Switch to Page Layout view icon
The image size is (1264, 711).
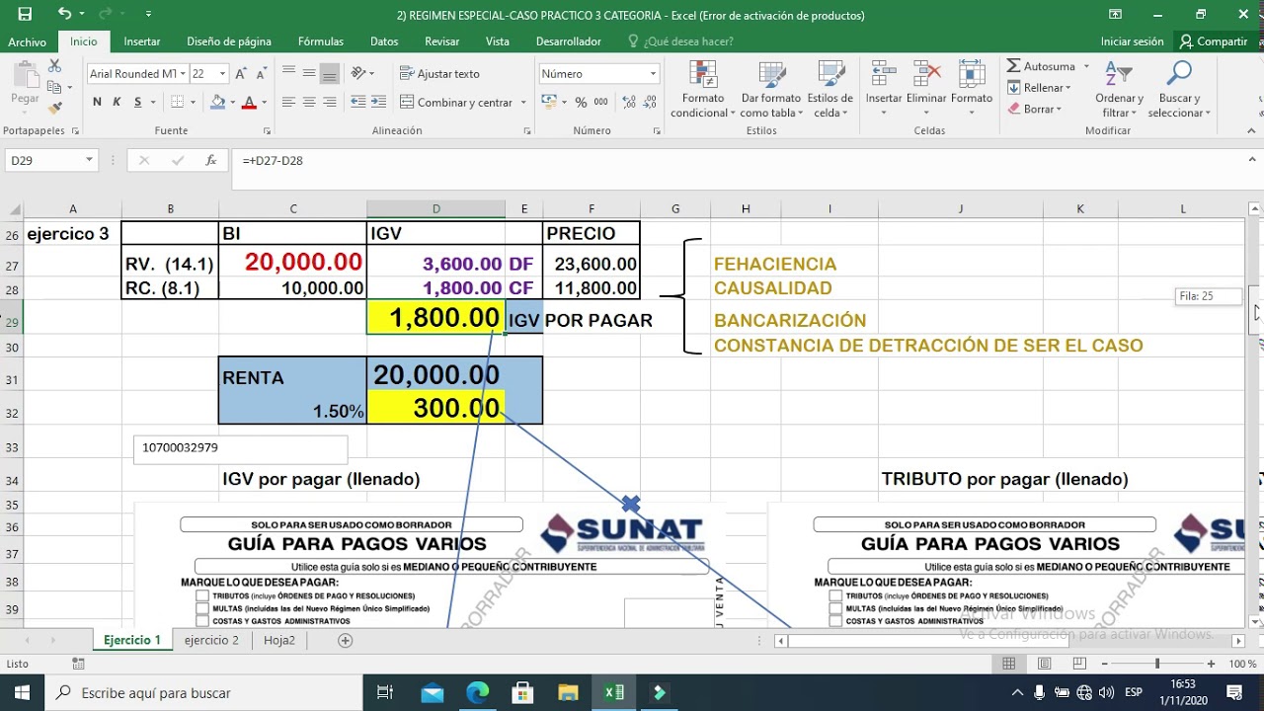(x=1045, y=665)
